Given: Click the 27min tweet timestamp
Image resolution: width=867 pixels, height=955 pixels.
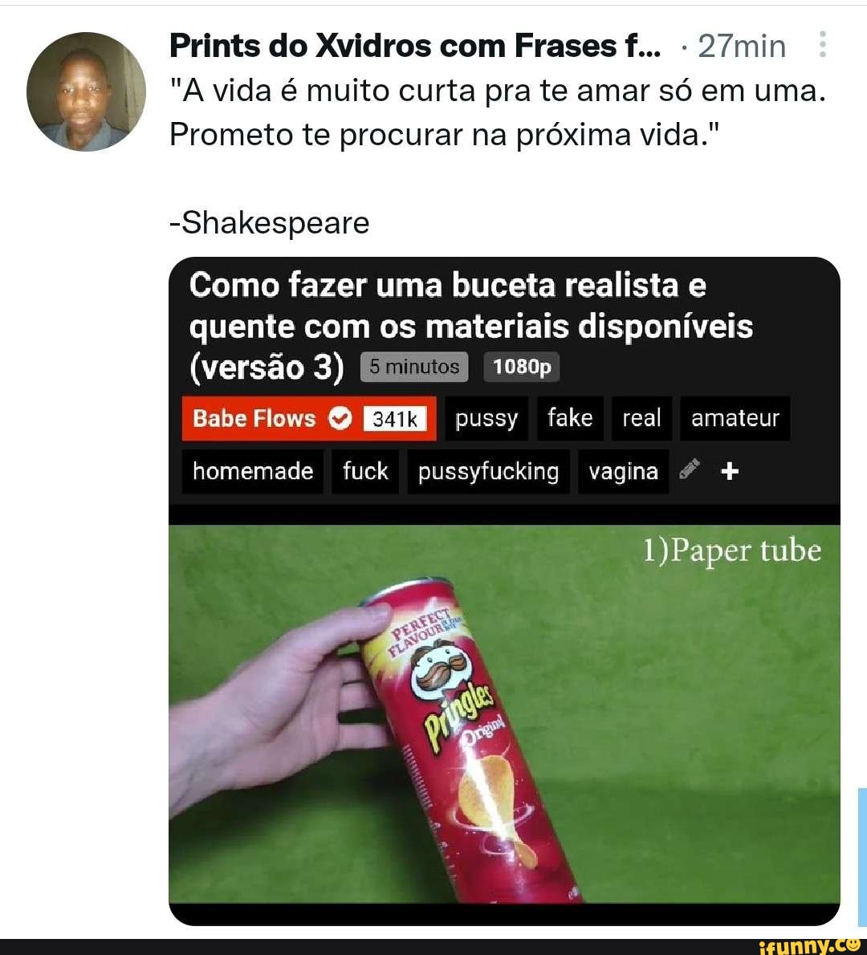Looking at the screenshot, I should click(742, 47).
